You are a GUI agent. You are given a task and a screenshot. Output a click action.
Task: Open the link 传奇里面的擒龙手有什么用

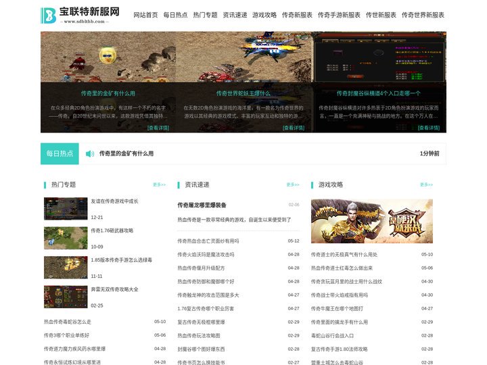(340, 322)
